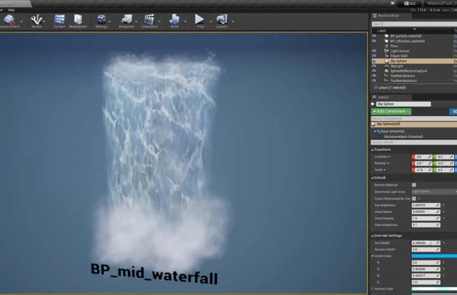Click the Cinematics clapperboard icon
This screenshot has width=457, height=295.
coord(149,20)
